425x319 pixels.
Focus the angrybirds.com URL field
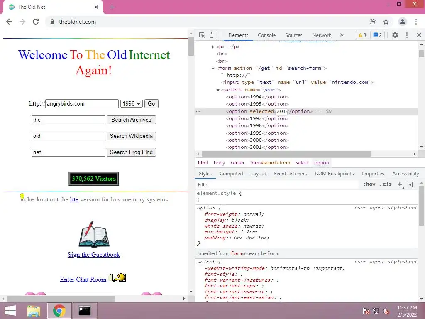(82, 103)
